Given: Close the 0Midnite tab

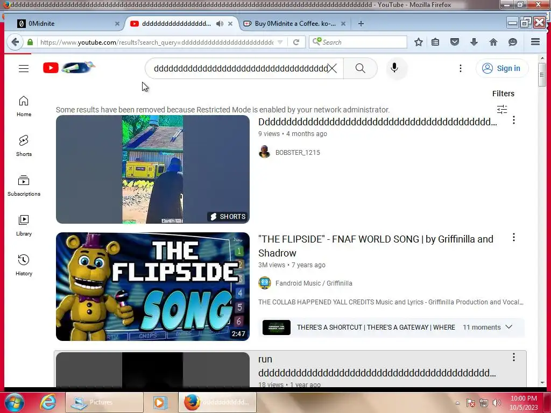Looking at the screenshot, I should (117, 24).
